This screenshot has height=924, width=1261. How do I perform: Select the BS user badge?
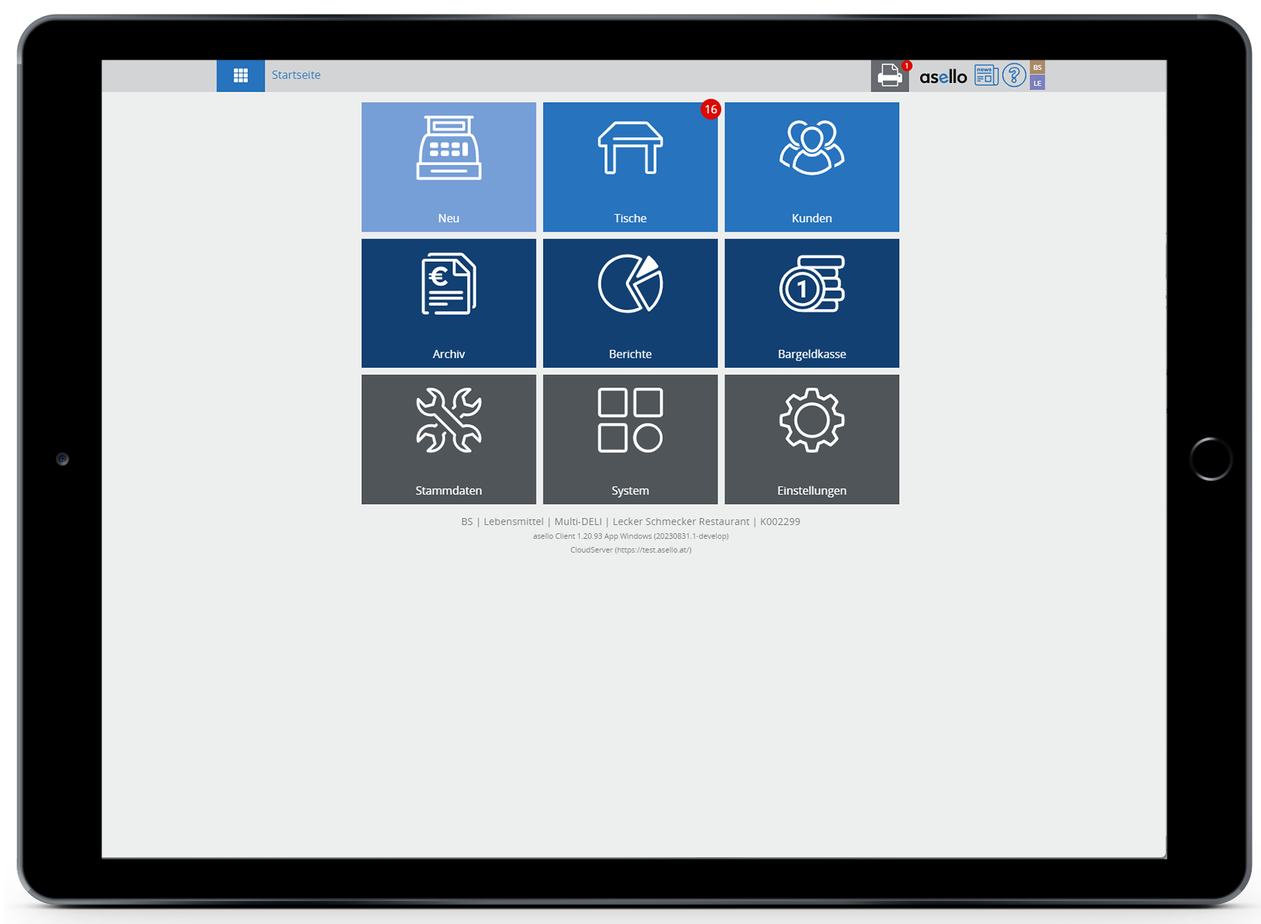click(1037, 67)
